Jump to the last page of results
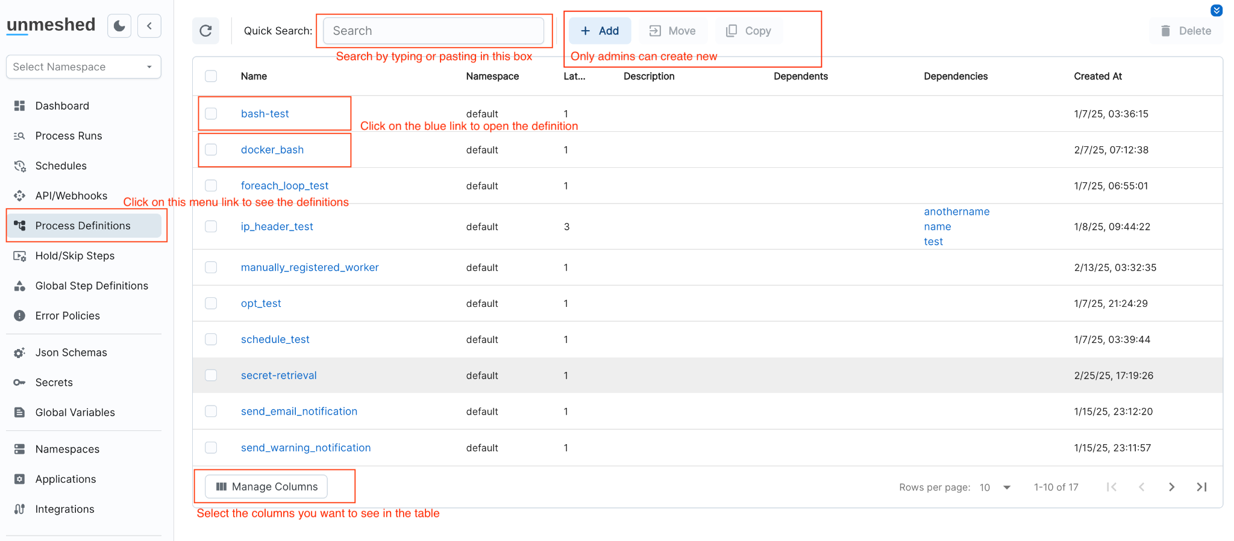1234x541 pixels. pos(1201,487)
